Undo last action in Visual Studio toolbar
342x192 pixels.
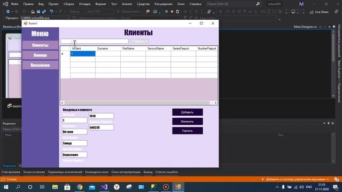[51, 12]
